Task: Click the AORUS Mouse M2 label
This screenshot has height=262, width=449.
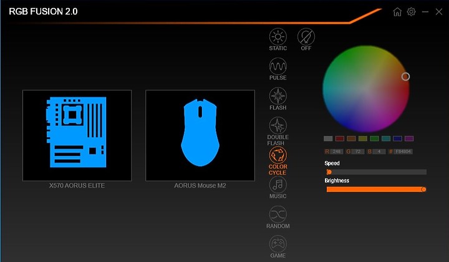Action: 200,185
